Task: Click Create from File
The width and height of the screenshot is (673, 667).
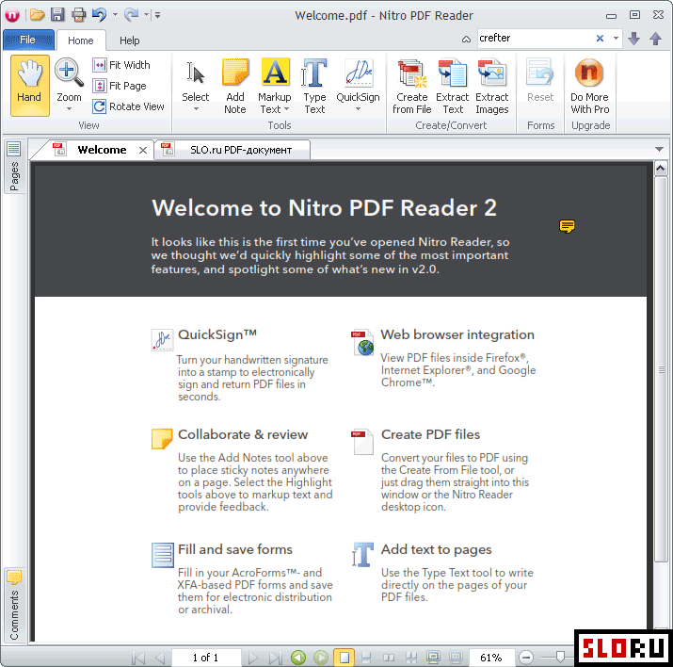Action: 411,86
